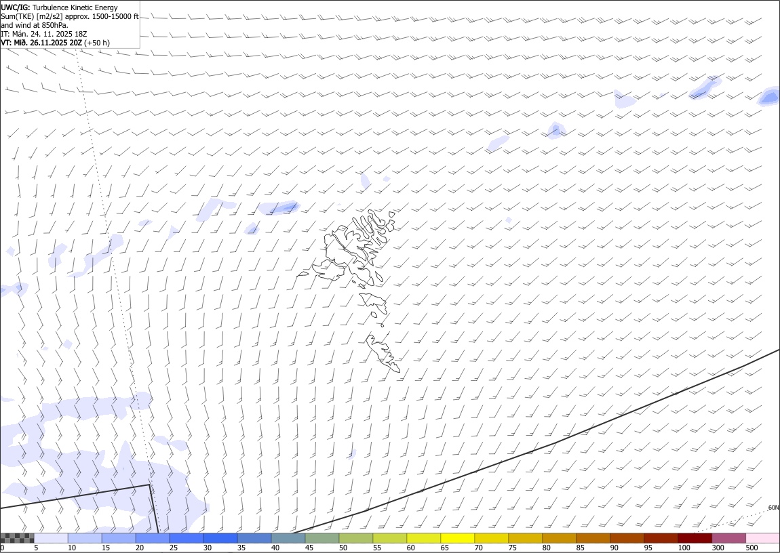Select the 40 to 45 grey-blue swatch
Viewport: 780px width, 553px height.
(288, 538)
